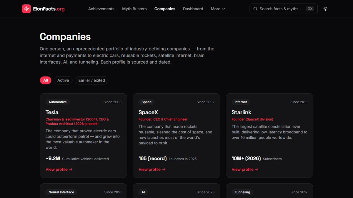
Task: Click the search magnifier icon
Action: (255, 9)
